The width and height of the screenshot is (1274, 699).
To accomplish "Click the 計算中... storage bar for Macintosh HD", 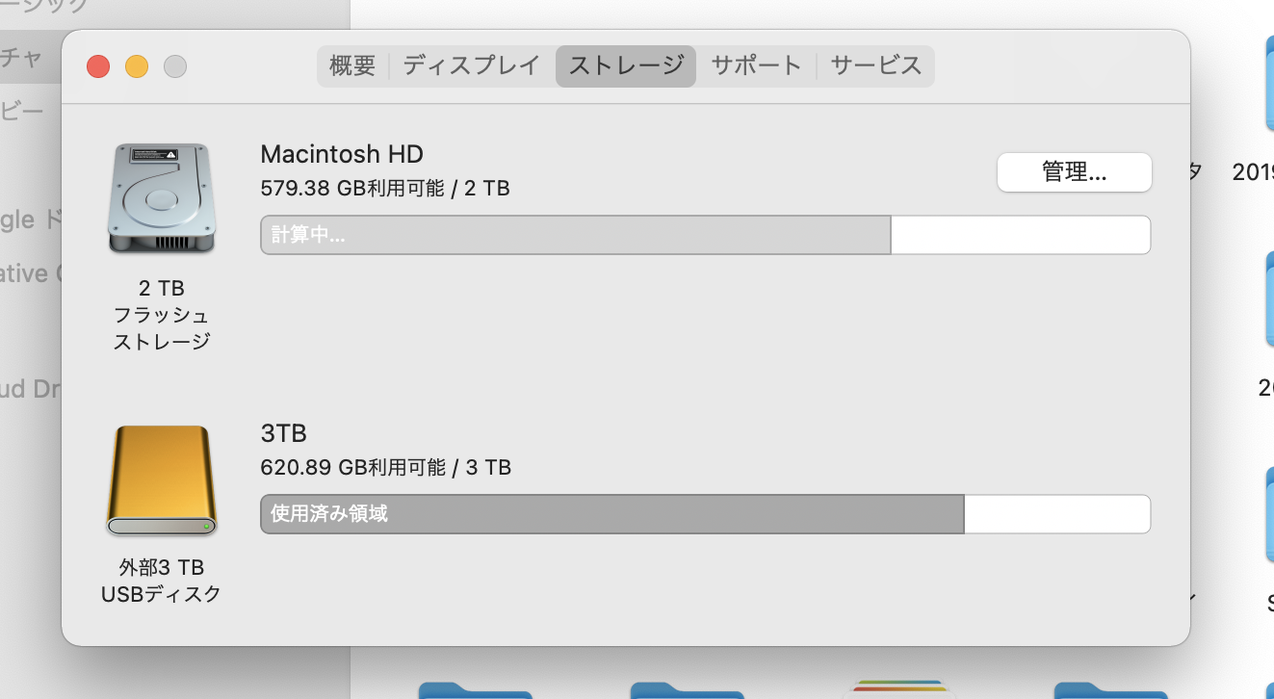I will pos(575,235).
